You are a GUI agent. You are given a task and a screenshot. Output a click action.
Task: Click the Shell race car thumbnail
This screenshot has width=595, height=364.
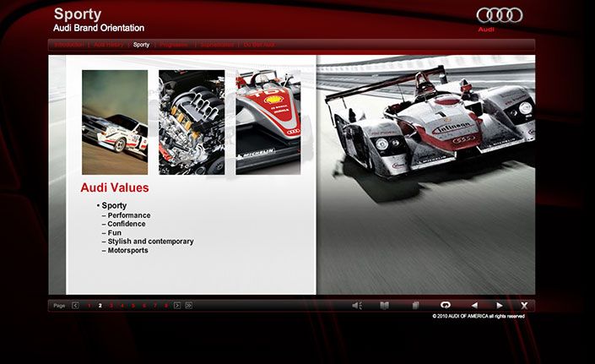click(268, 122)
